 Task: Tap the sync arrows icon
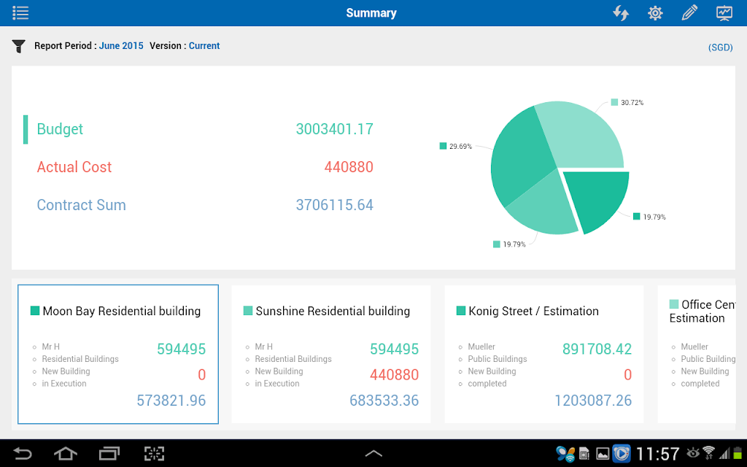621,13
